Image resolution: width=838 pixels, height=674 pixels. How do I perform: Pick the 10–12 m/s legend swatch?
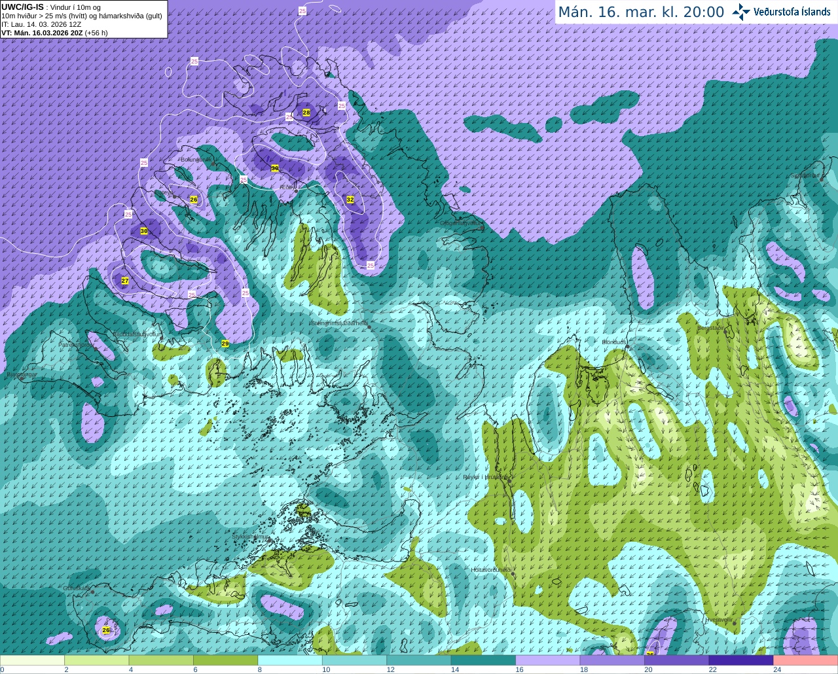pyautogui.click(x=355, y=660)
